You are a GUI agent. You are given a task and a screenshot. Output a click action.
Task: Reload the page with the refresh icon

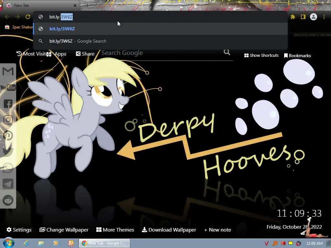point(28,17)
